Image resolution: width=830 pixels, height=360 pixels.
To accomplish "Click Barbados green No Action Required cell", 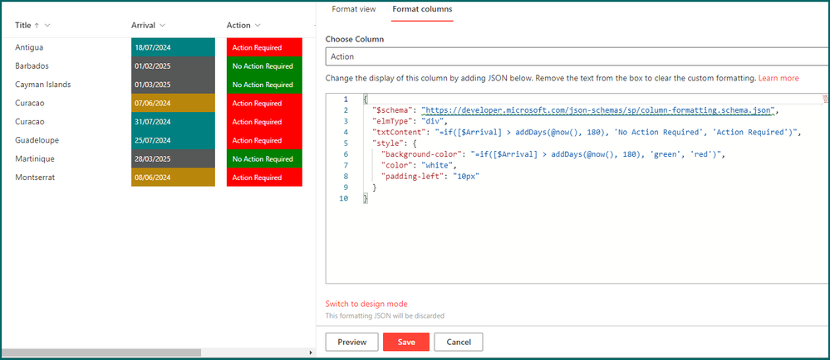I will coord(263,66).
